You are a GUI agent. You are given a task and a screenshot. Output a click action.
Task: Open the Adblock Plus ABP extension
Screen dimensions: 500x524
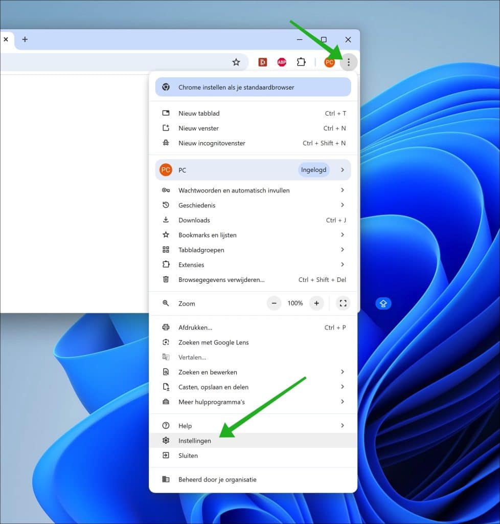coord(282,62)
